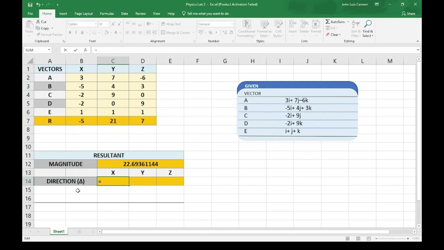Image resolution: width=444 pixels, height=250 pixels.
Task: Expand the Clear options dropdown
Action: [x=340, y=35]
